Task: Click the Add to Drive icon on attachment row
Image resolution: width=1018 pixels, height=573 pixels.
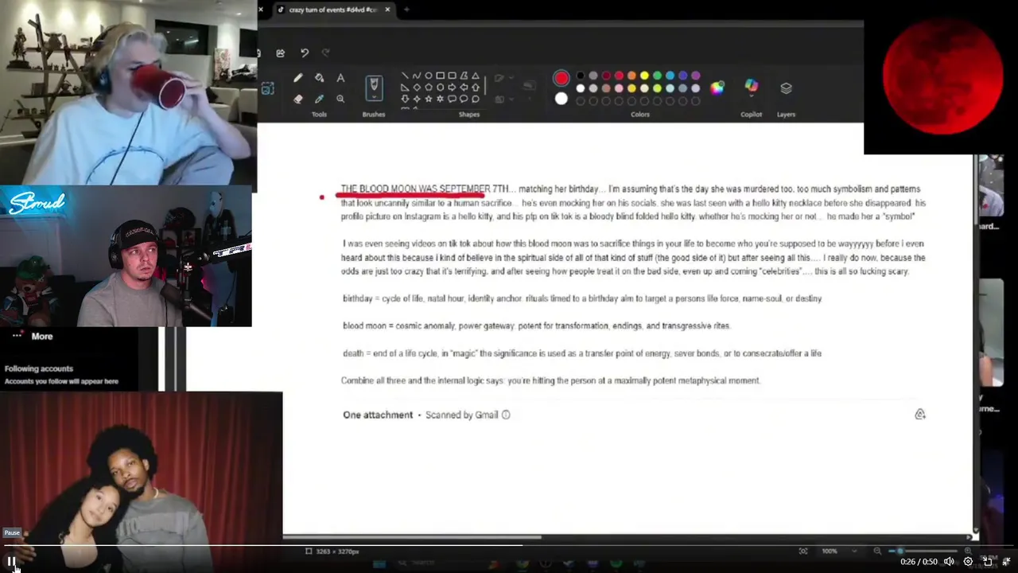Action: tap(920, 414)
